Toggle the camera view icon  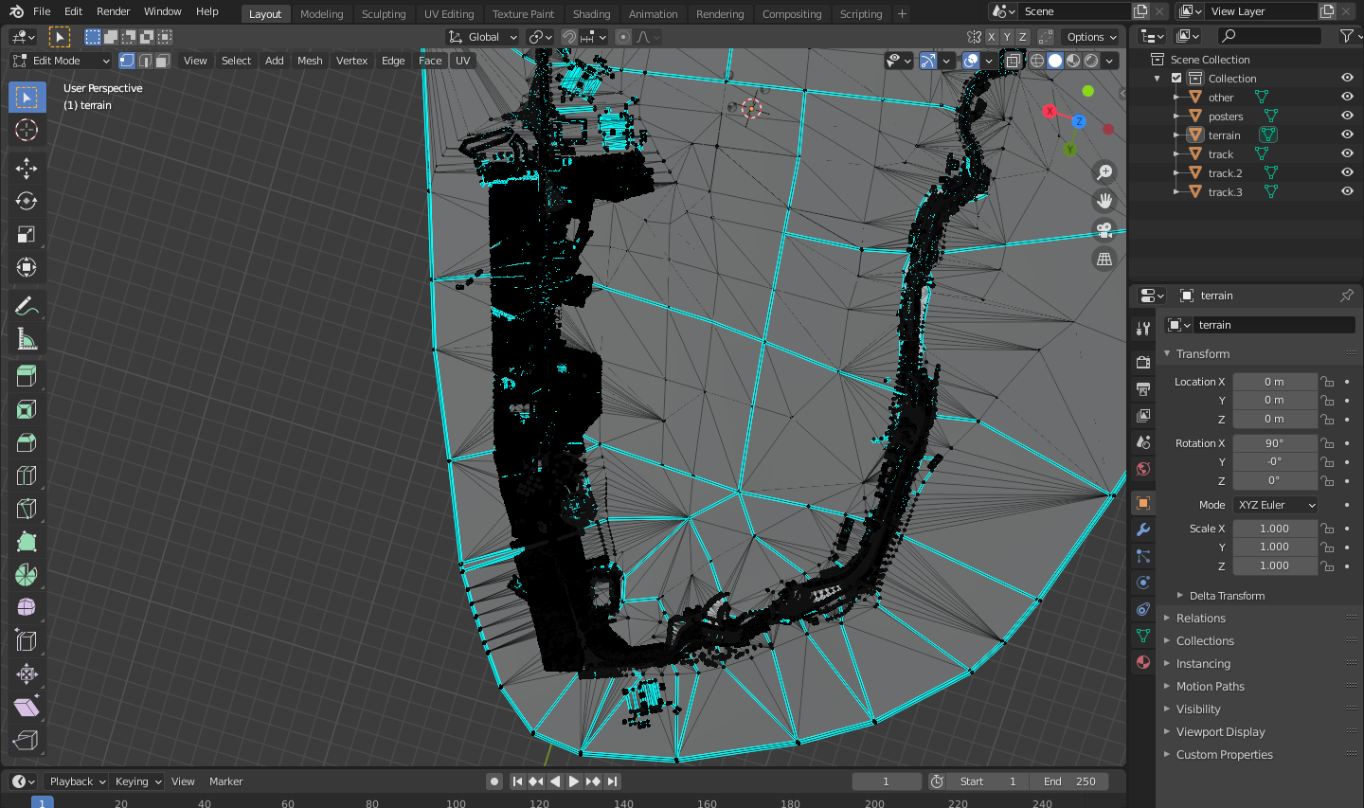click(1104, 229)
